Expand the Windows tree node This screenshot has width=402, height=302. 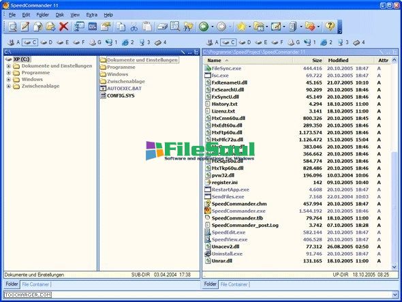point(8,80)
